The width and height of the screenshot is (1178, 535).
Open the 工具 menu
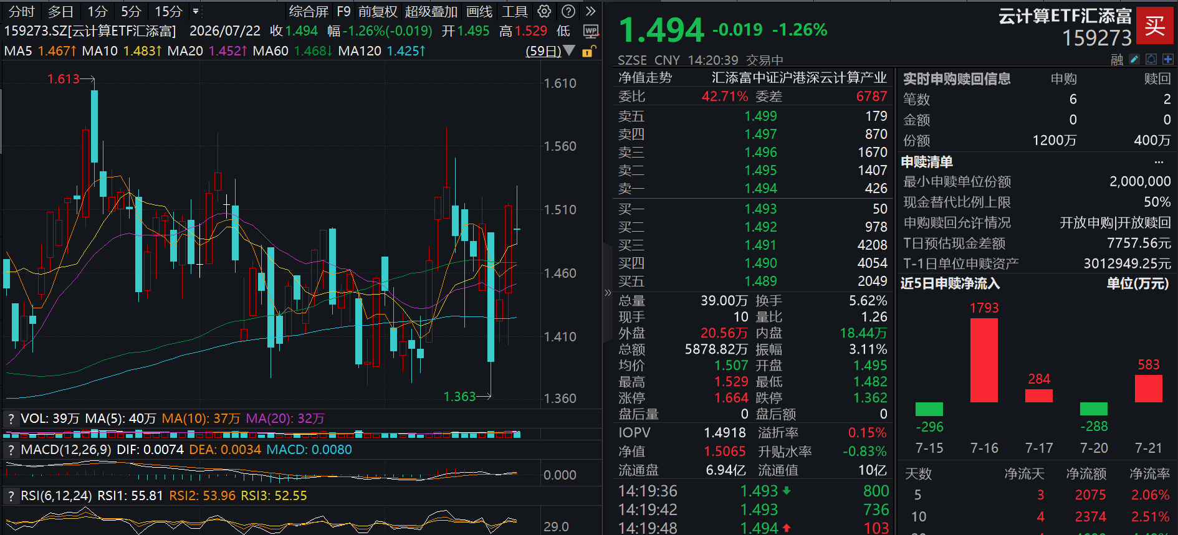coord(515,11)
